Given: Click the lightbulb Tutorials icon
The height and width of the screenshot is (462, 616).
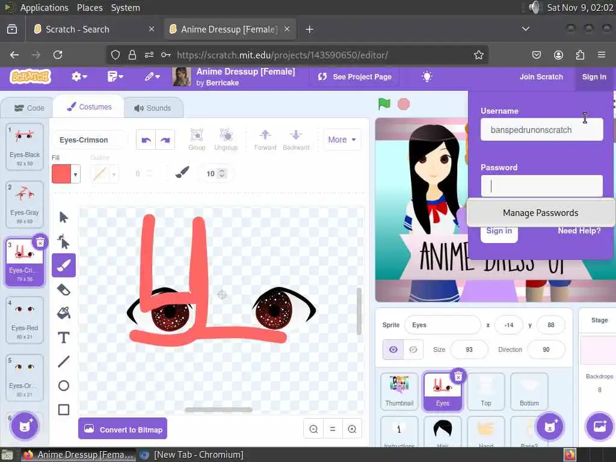Looking at the screenshot, I should click(427, 76).
